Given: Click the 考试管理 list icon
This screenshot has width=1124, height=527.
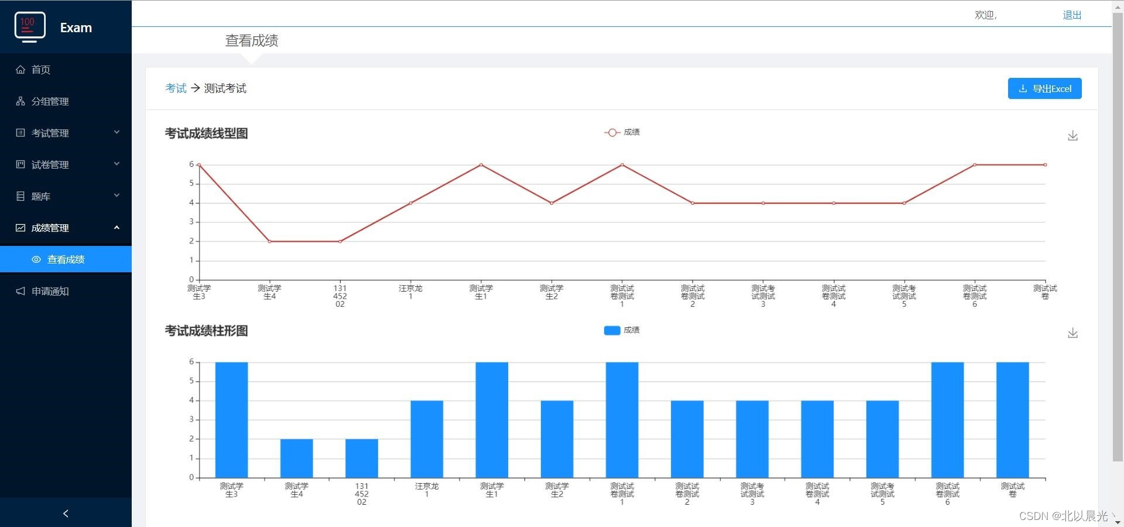Looking at the screenshot, I should click(20, 133).
